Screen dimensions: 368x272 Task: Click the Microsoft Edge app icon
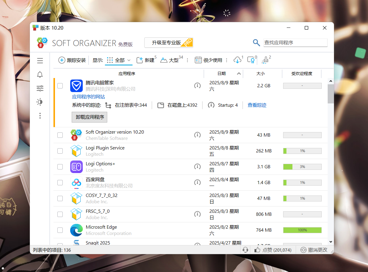(x=76, y=230)
